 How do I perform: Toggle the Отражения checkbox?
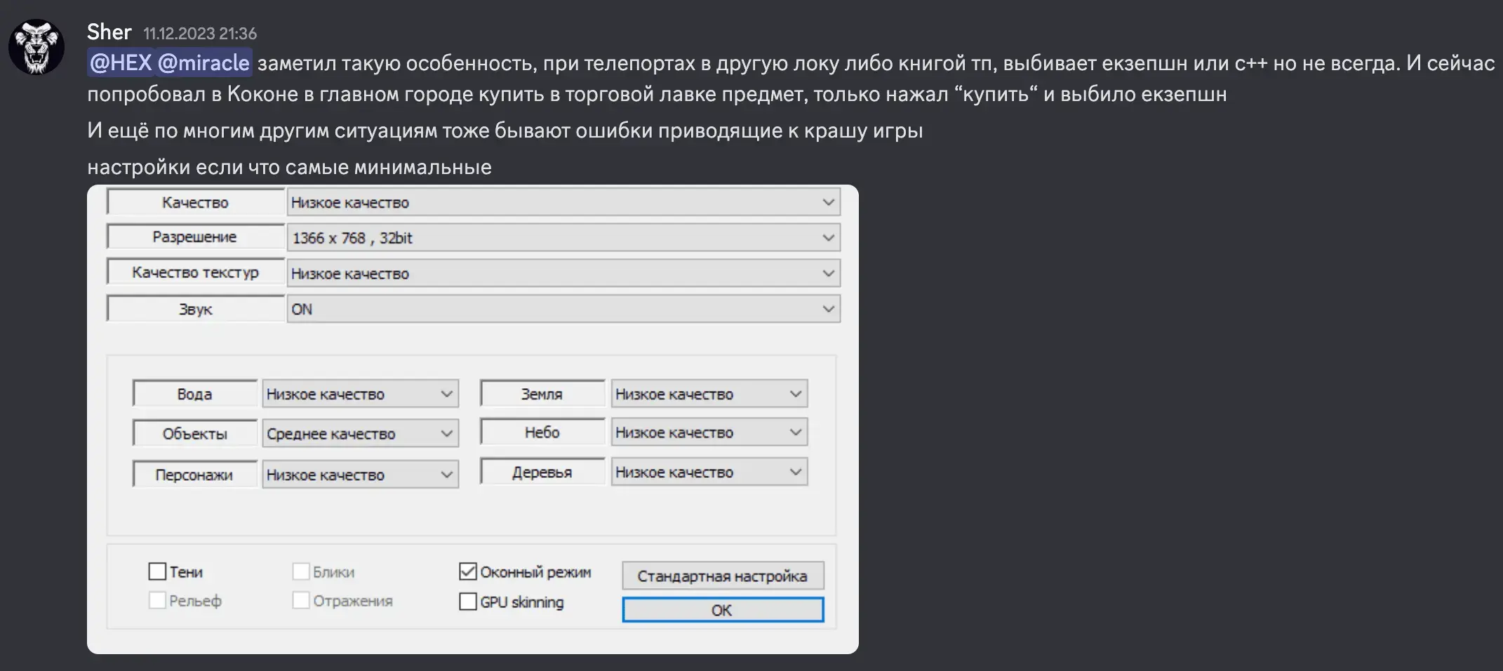point(301,600)
